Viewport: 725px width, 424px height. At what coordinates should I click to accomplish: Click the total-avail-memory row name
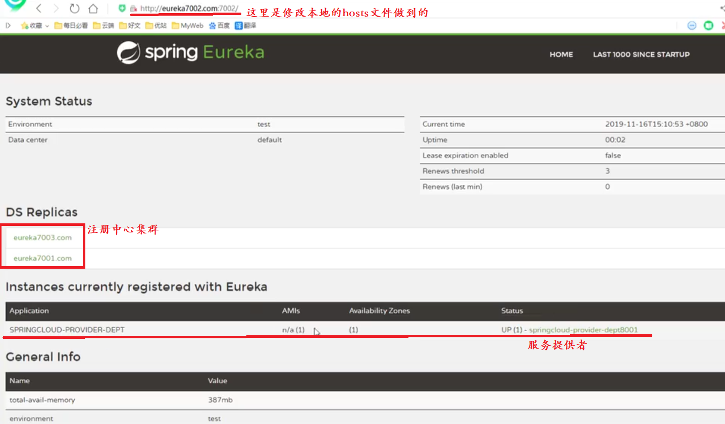[42, 400]
